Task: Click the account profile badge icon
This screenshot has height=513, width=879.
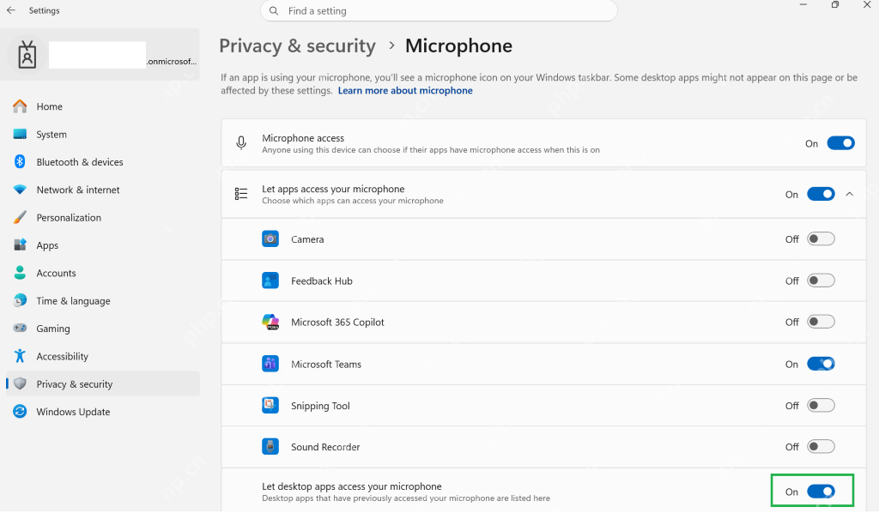Action: 27,55
